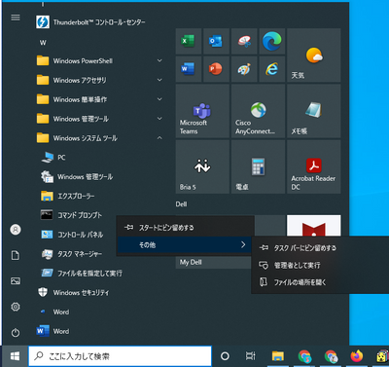Open the 電卓 calculator tile

click(259, 166)
